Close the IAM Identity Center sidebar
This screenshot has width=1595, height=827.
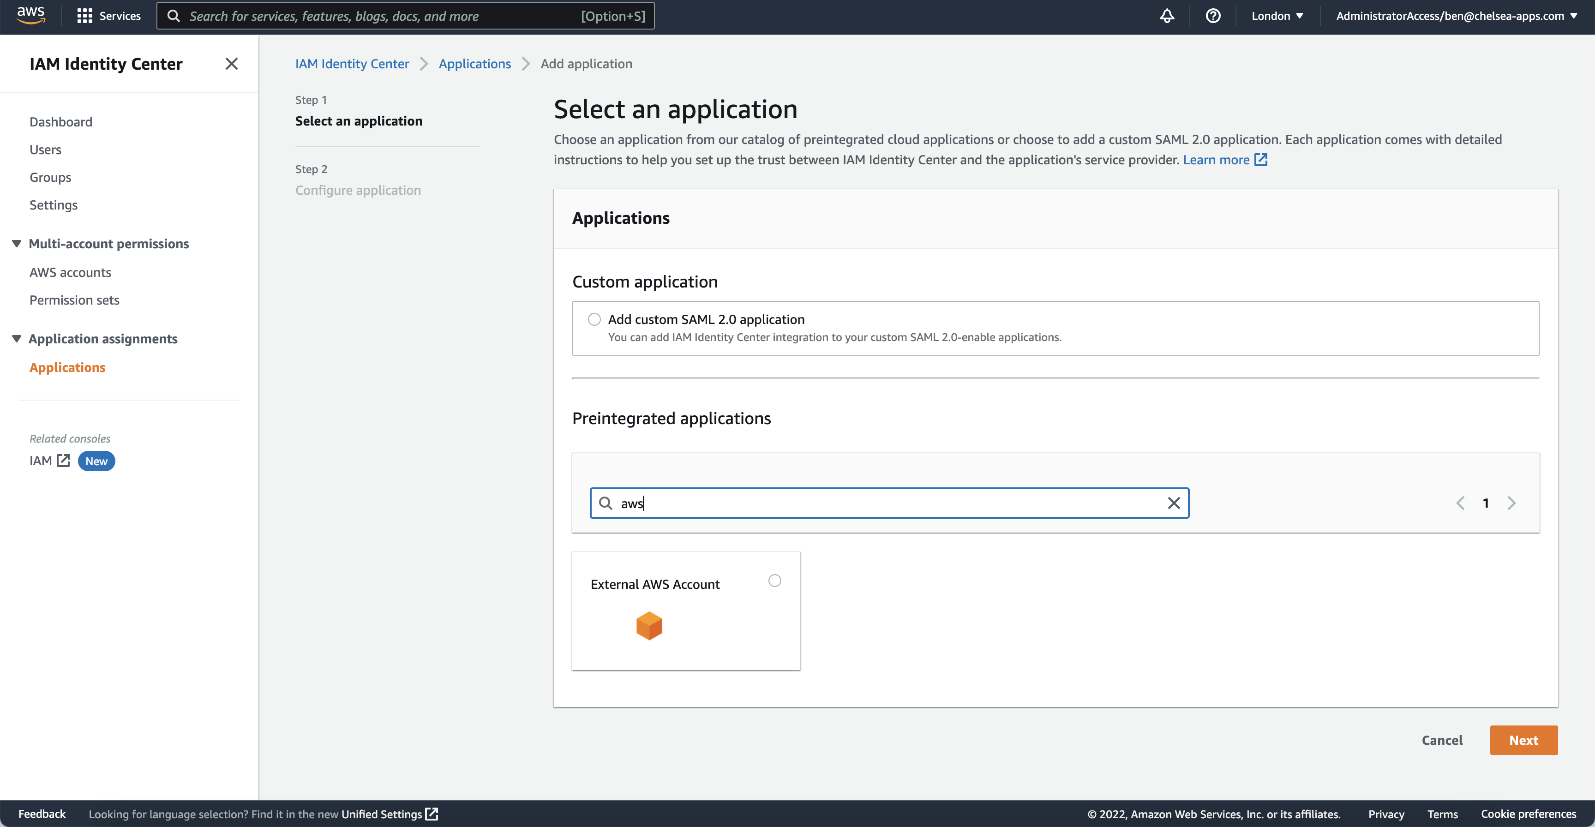click(x=232, y=64)
